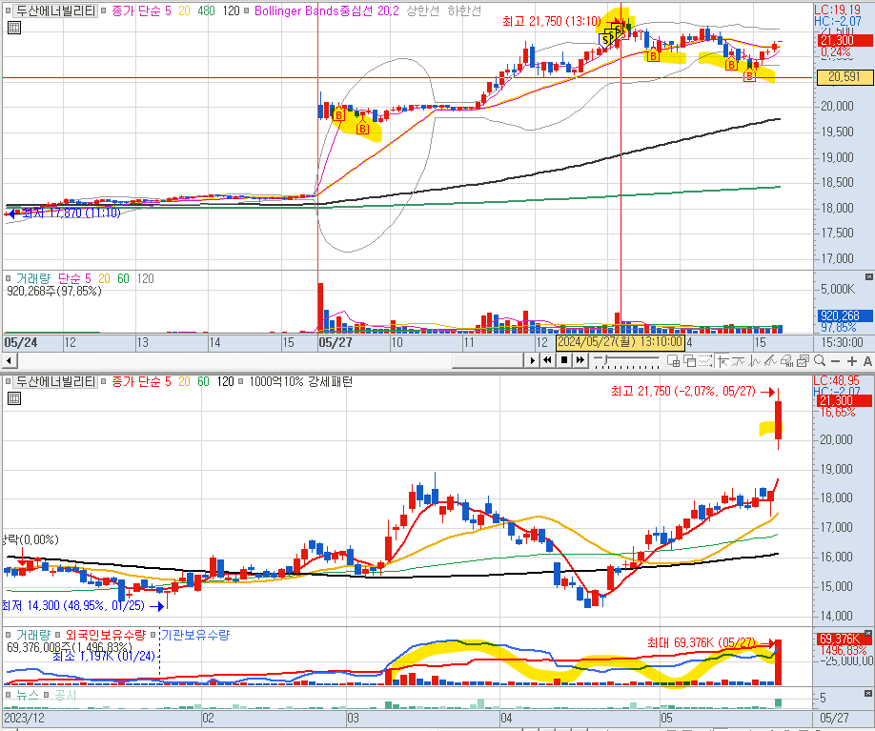
Task: Click the minus zoom-out icon
Action: tap(835, 361)
